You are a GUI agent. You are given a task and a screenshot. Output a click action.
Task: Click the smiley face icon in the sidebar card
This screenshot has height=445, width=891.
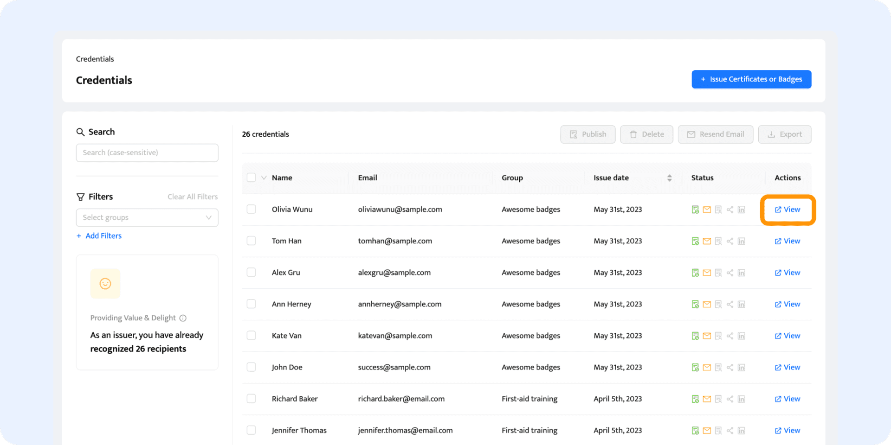point(105,284)
